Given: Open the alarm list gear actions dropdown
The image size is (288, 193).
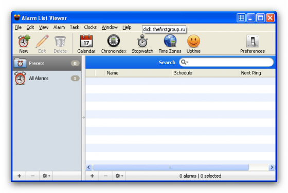Looking at the screenshot, I should pos(119,176).
